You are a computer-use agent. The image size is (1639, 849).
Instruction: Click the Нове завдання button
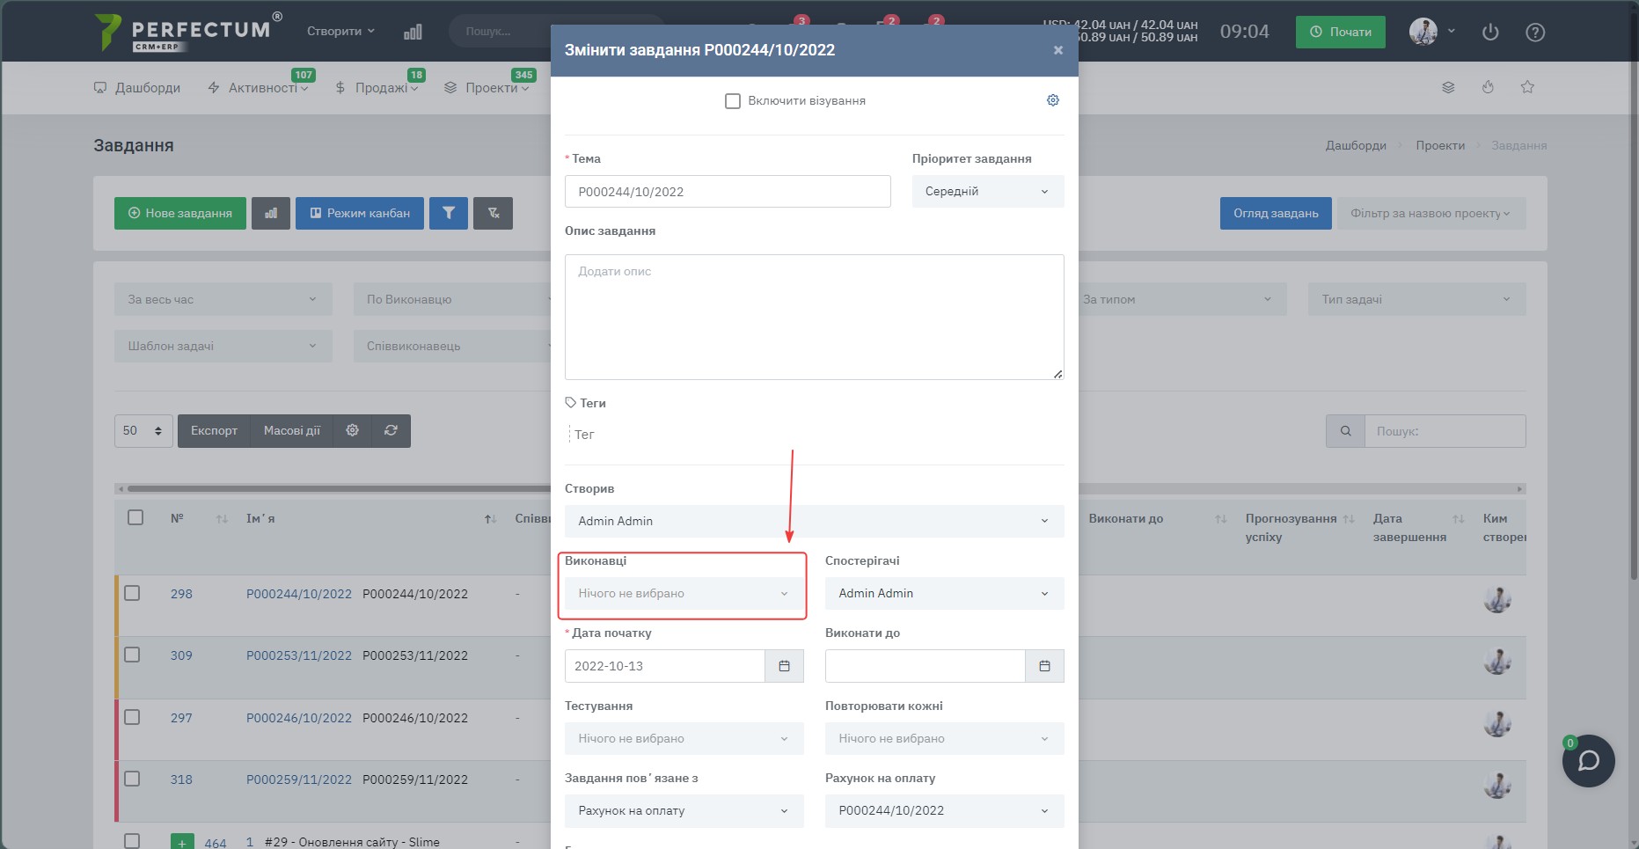click(180, 213)
